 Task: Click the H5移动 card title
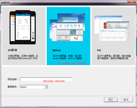13,50
